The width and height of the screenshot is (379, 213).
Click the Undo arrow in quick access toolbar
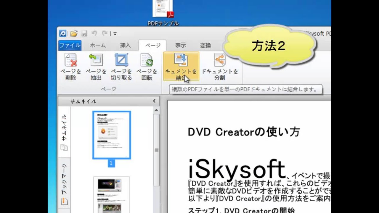tap(94, 33)
